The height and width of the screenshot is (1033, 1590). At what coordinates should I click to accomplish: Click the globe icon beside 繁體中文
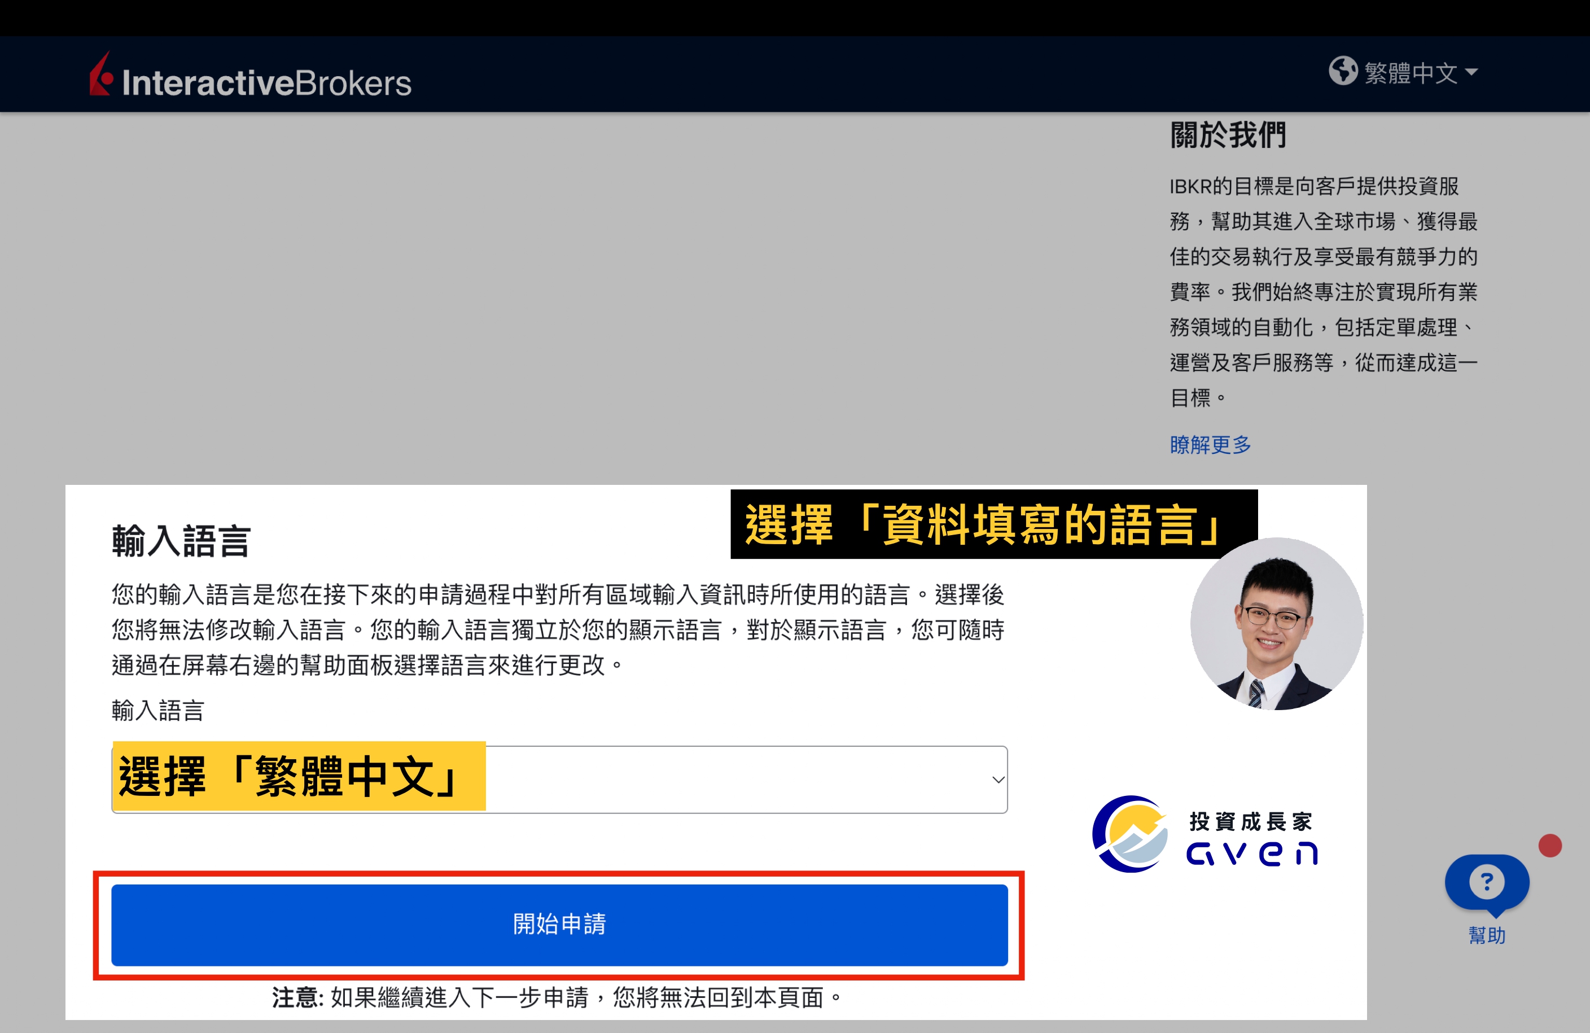[1343, 71]
